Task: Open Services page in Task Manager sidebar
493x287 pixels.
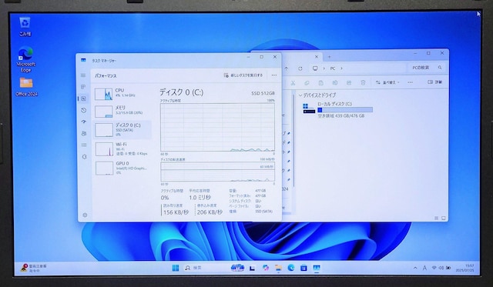Action: pyautogui.click(x=84, y=156)
